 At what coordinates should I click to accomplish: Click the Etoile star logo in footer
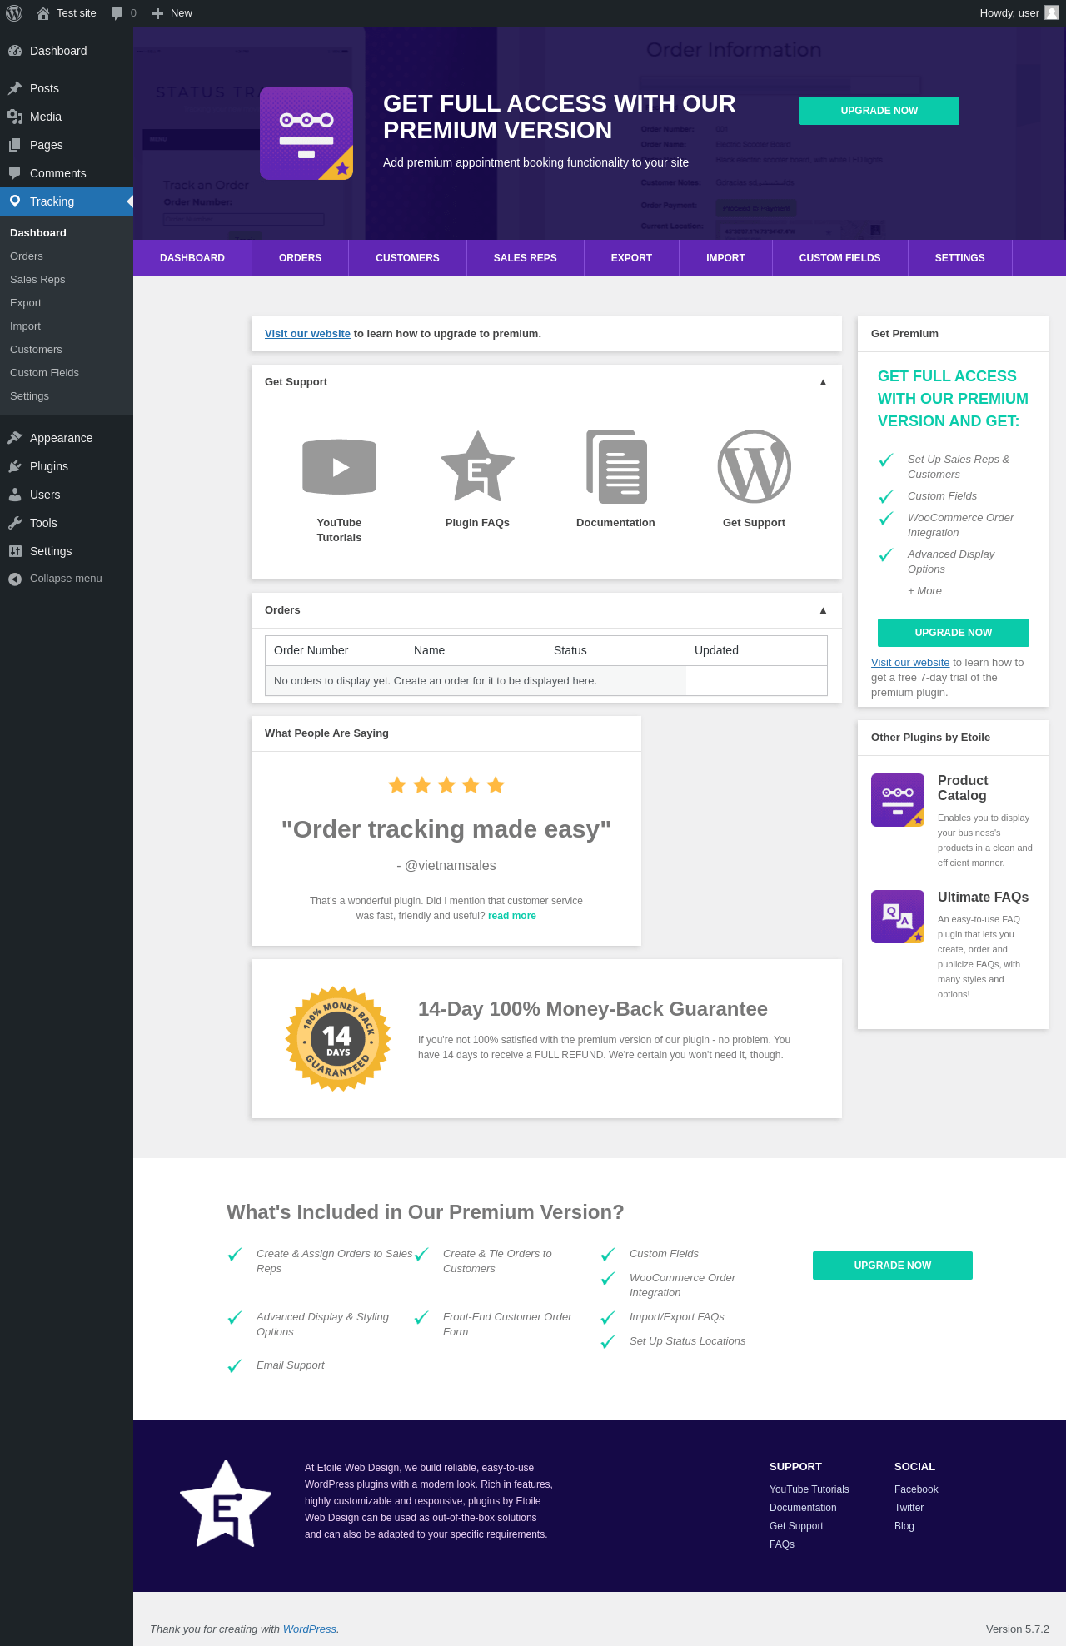pyautogui.click(x=226, y=1504)
